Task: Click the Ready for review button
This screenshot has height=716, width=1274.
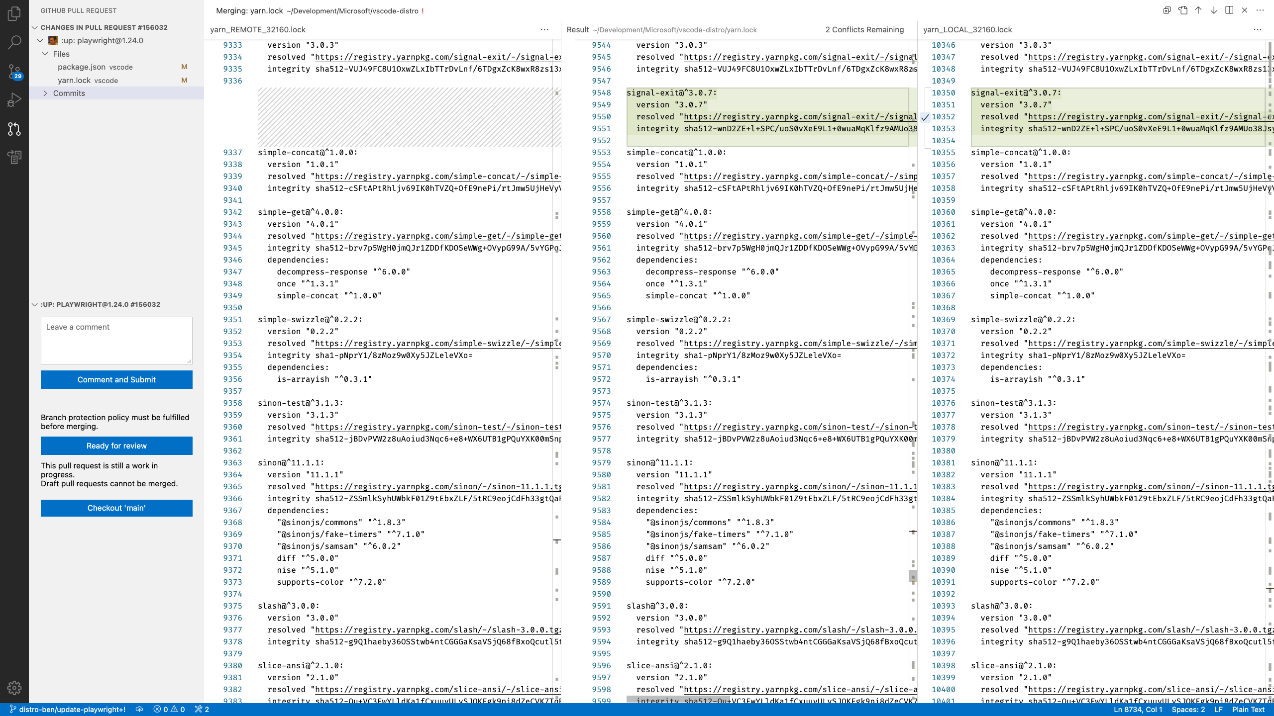Action: (116, 446)
